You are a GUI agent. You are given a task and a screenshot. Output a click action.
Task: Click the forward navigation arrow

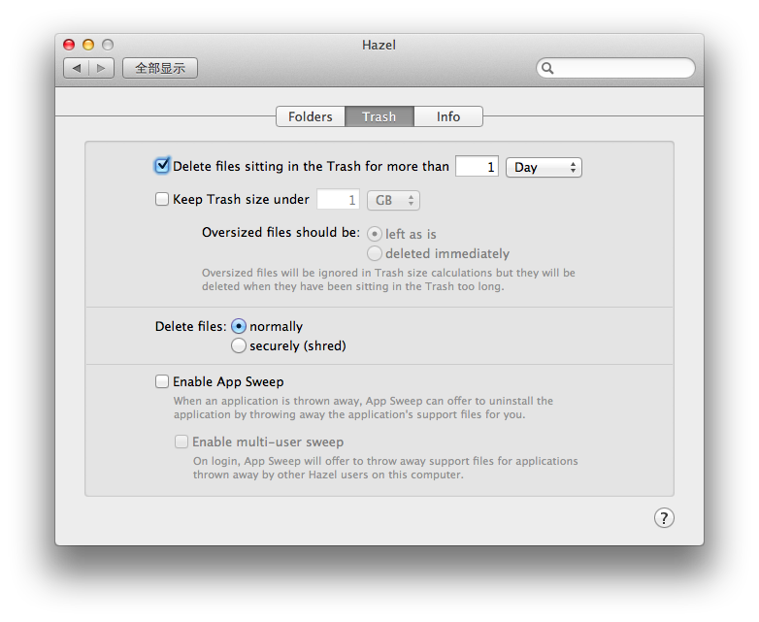(x=101, y=68)
